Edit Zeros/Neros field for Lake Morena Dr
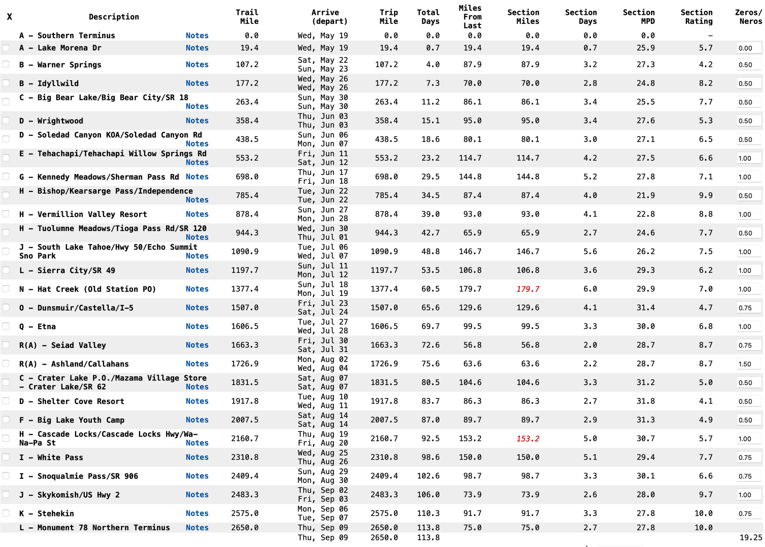 coord(749,48)
